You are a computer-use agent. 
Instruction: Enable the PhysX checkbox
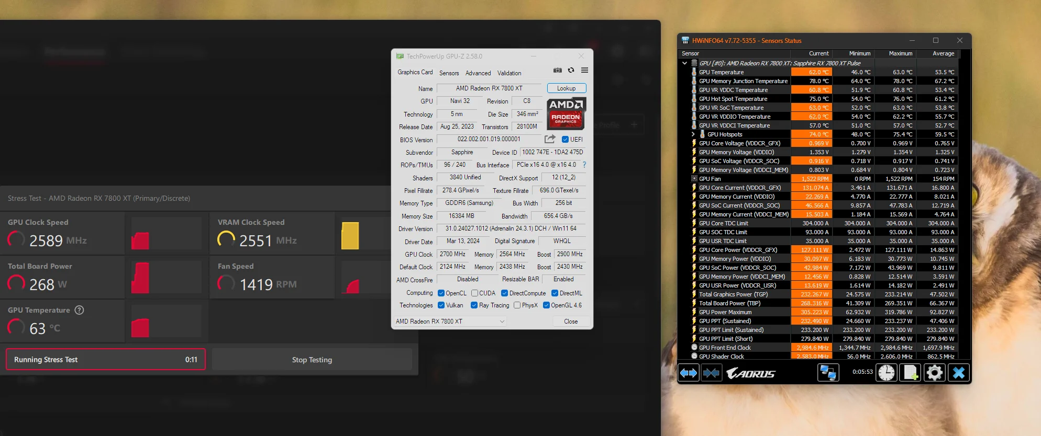point(517,305)
